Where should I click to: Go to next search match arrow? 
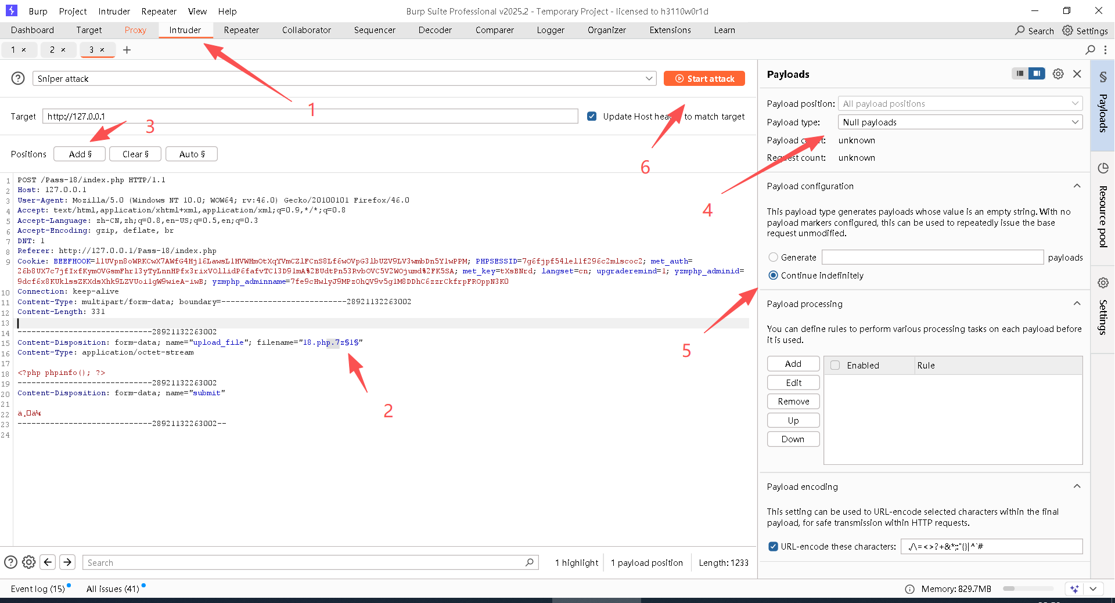[x=67, y=562]
